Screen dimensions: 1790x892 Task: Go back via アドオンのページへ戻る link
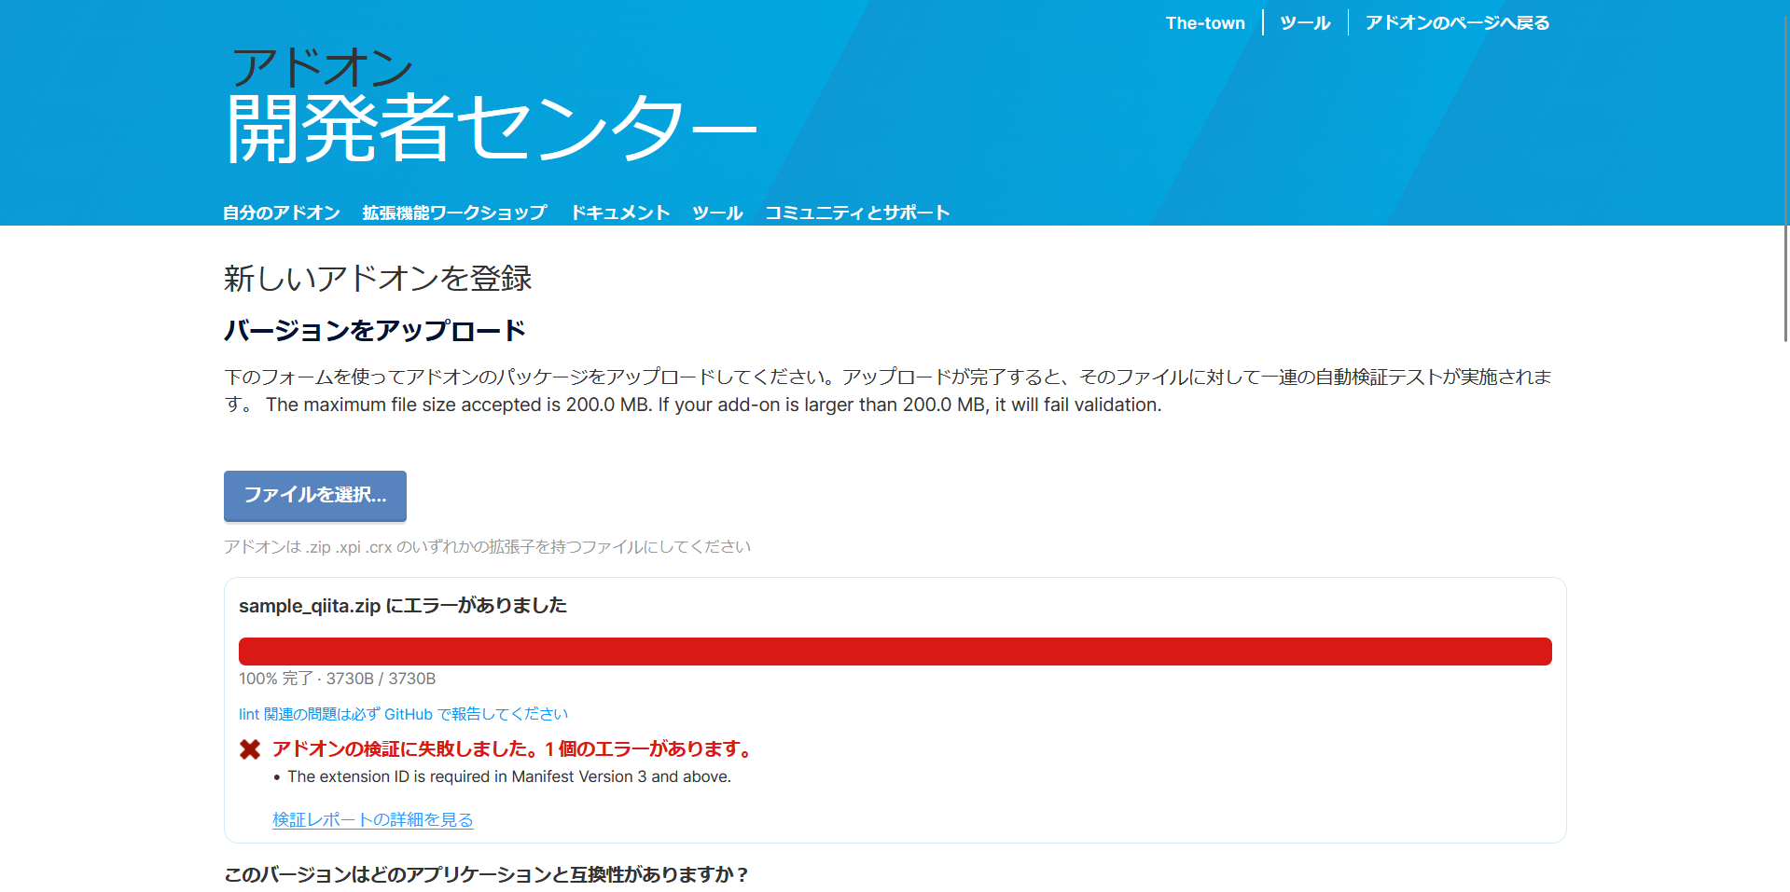[x=1456, y=21]
